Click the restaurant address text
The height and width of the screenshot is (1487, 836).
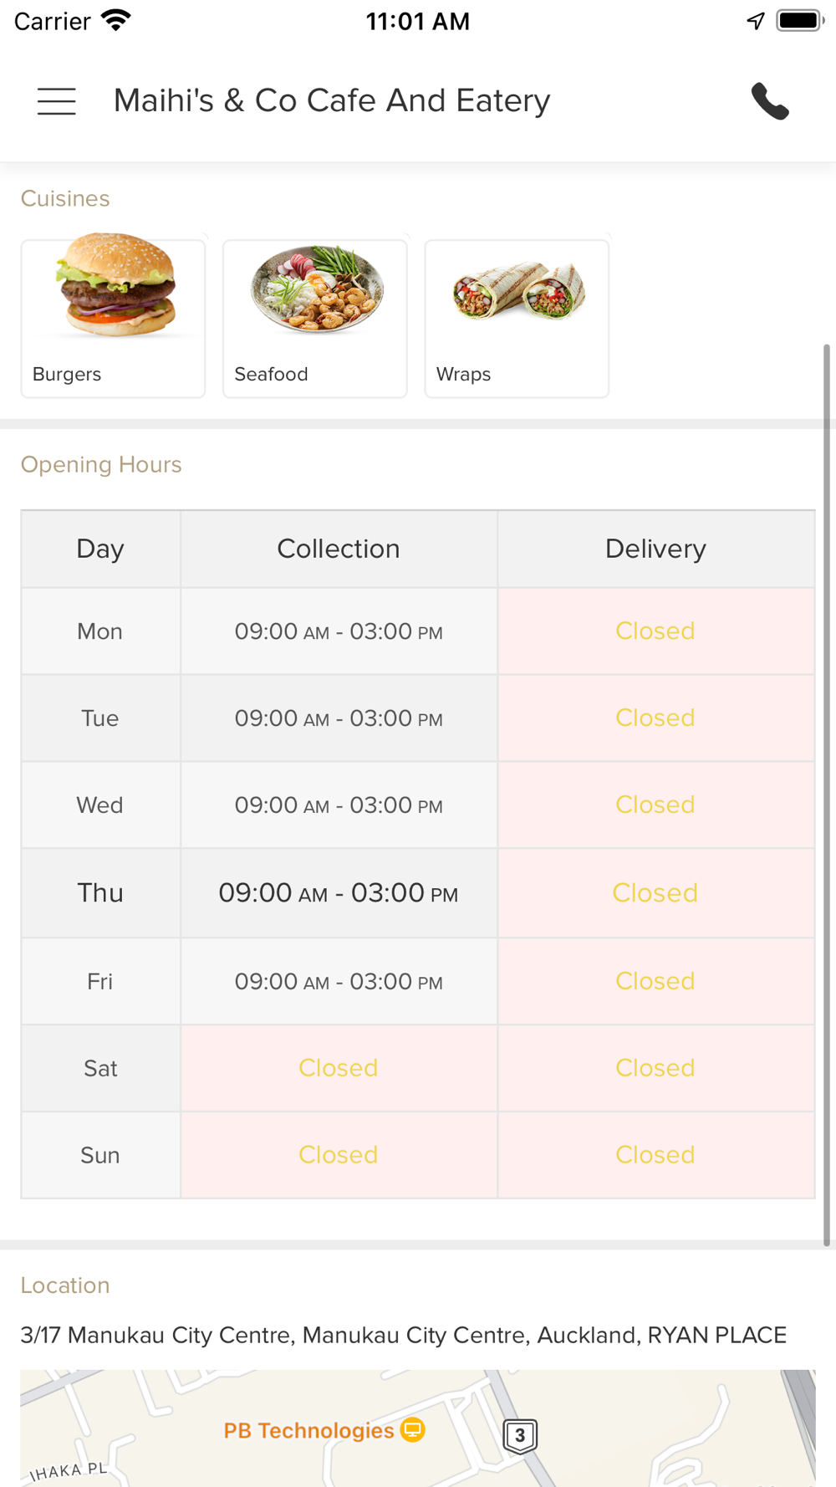point(403,1335)
